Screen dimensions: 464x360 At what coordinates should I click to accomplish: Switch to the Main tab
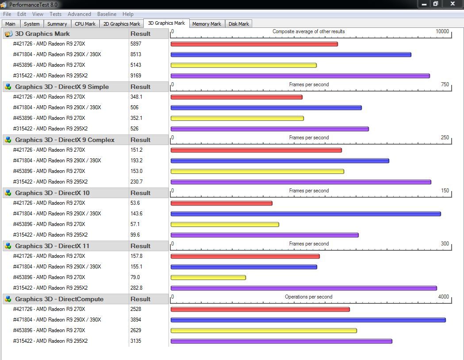[x=11, y=24]
